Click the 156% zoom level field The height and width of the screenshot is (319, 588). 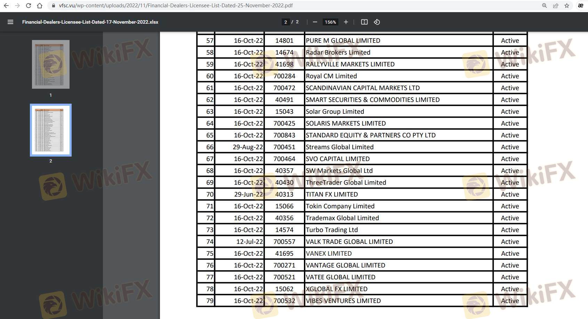tap(330, 22)
